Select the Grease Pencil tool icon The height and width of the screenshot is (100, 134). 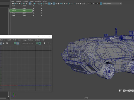point(26,4)
